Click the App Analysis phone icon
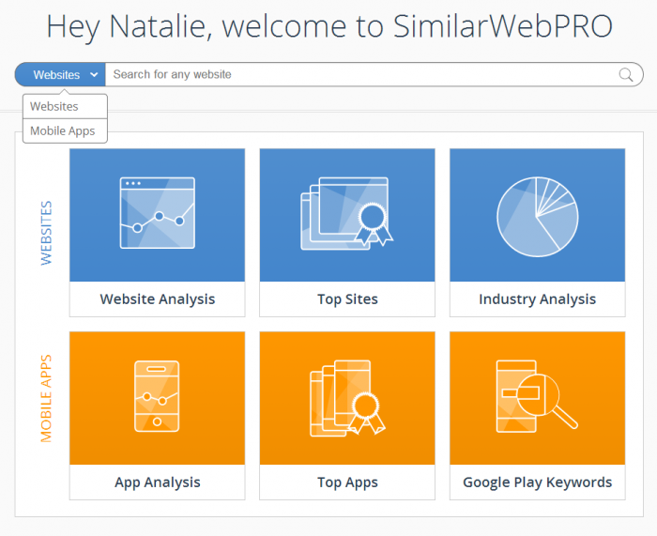This screenshot has width=657, height=536. click(x=157, y=396)
